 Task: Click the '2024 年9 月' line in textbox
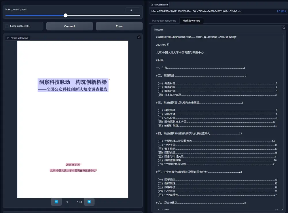tap(162, 45)
